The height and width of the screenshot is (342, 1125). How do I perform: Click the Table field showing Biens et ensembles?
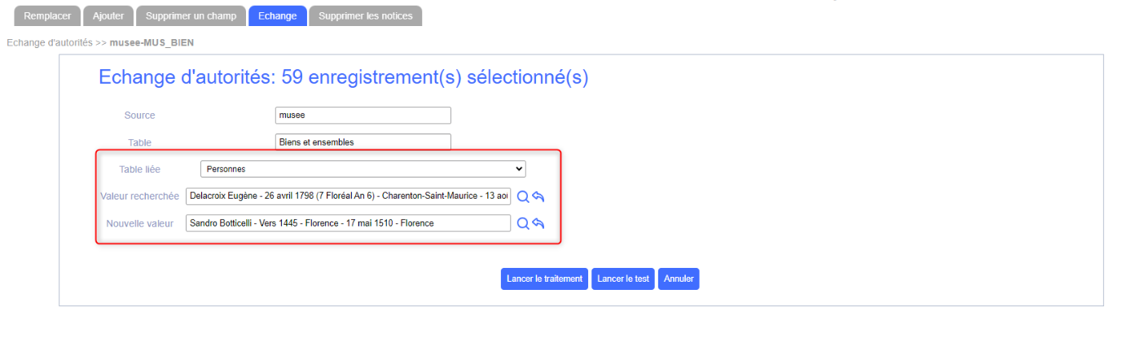[363, 142]
